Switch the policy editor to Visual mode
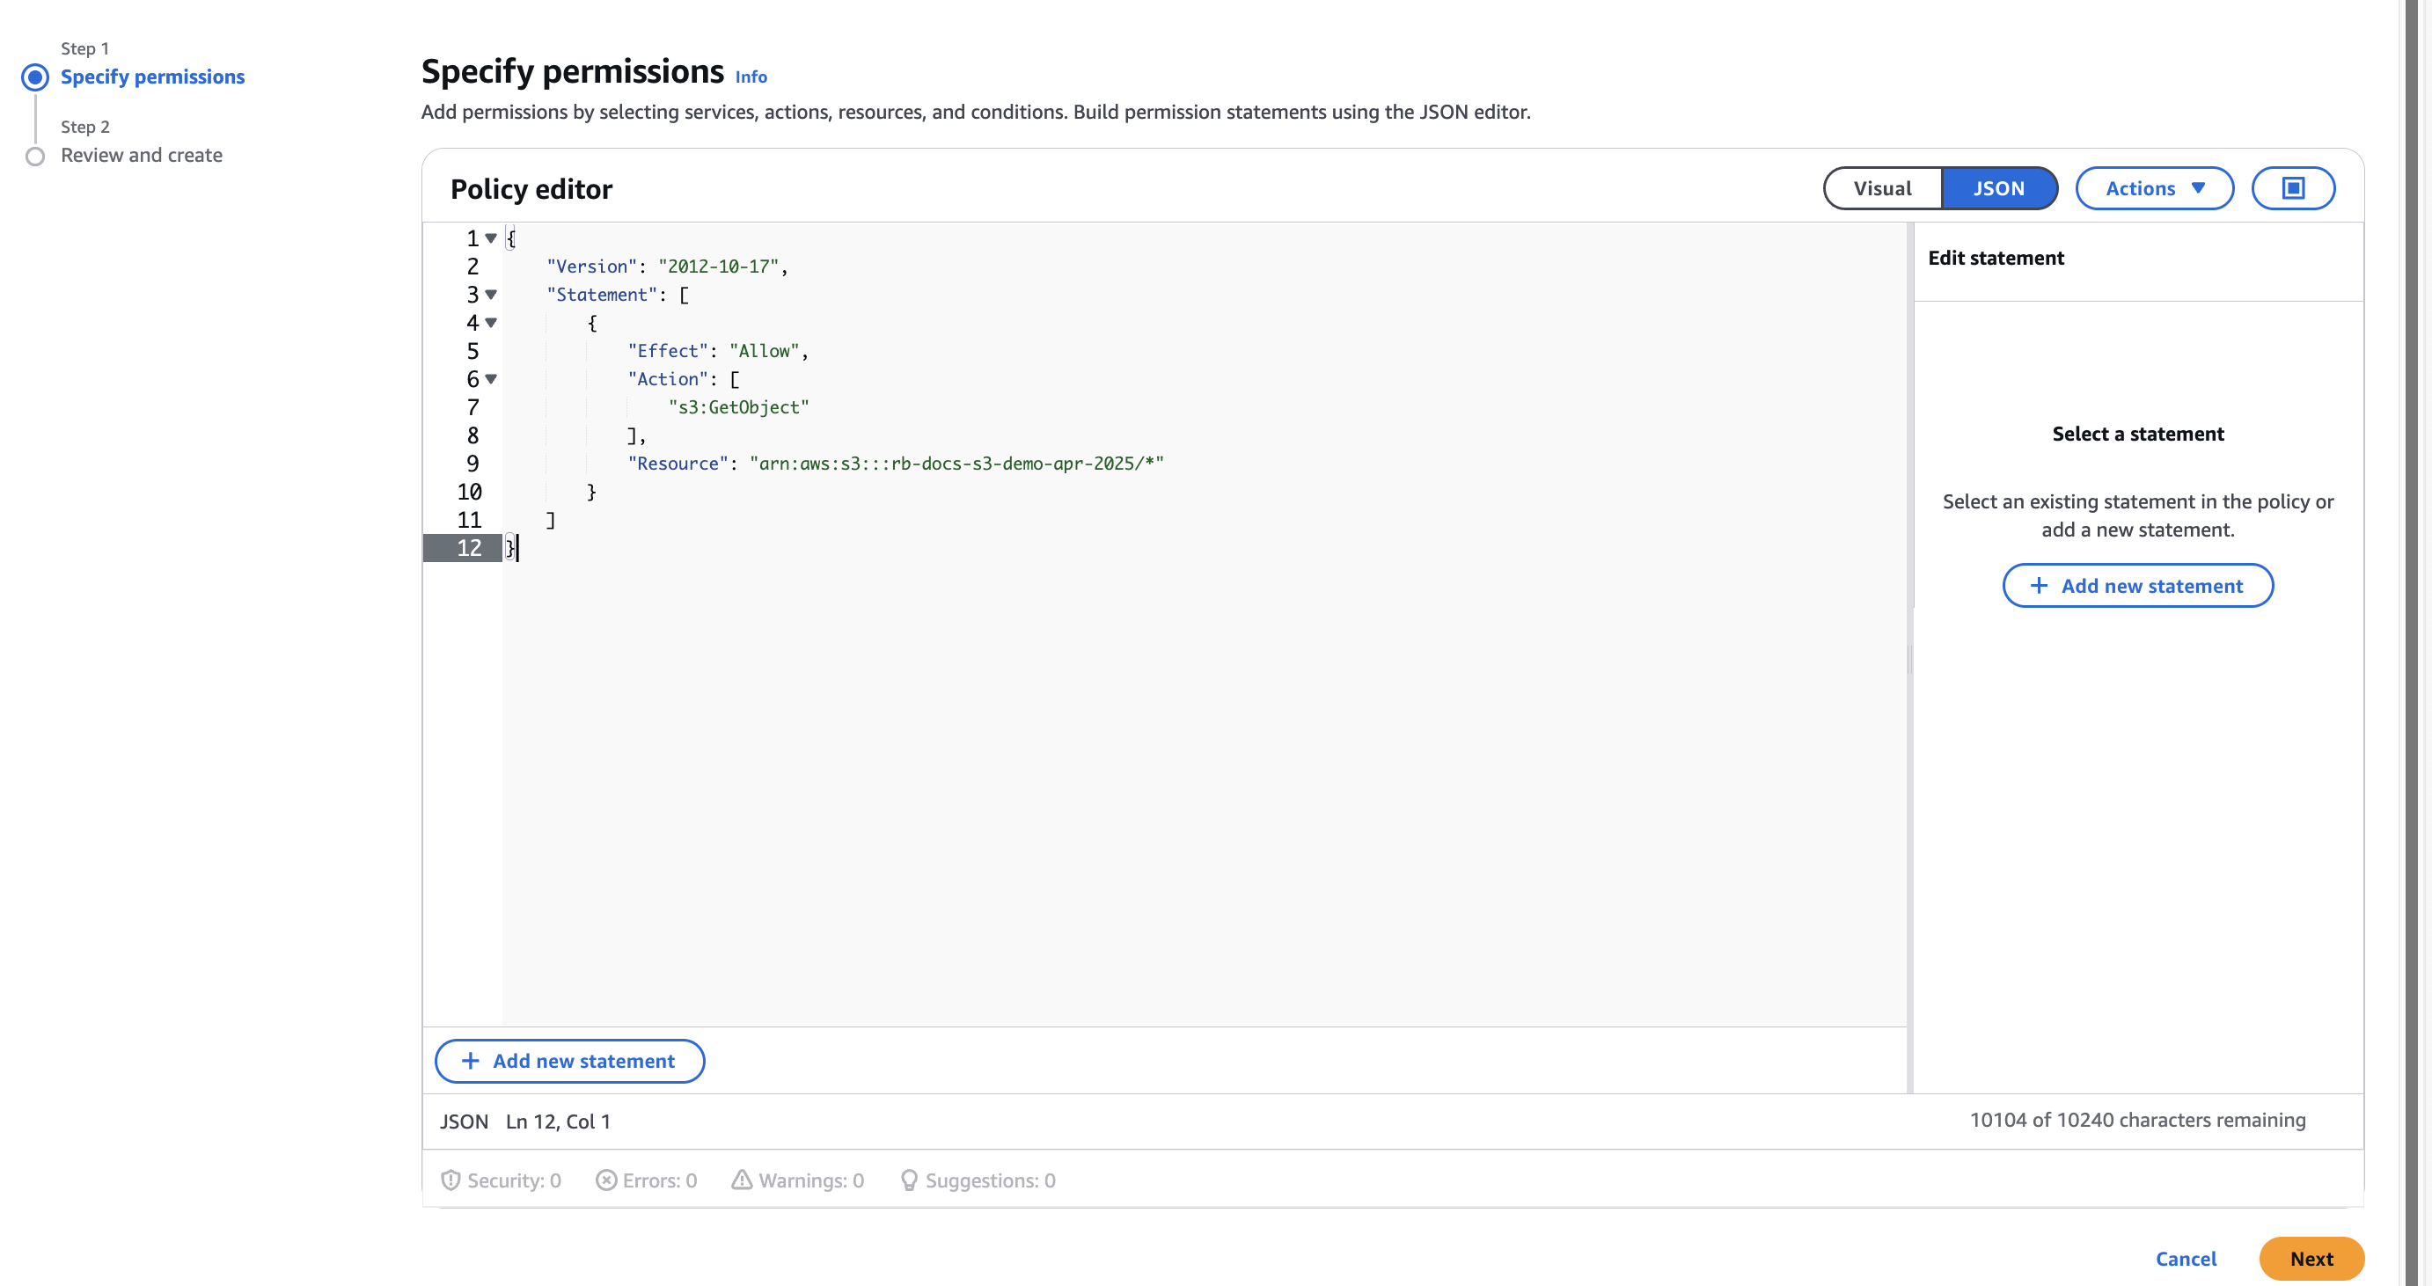Viewport: 2432px width, 1286px height. point(1881,189)
